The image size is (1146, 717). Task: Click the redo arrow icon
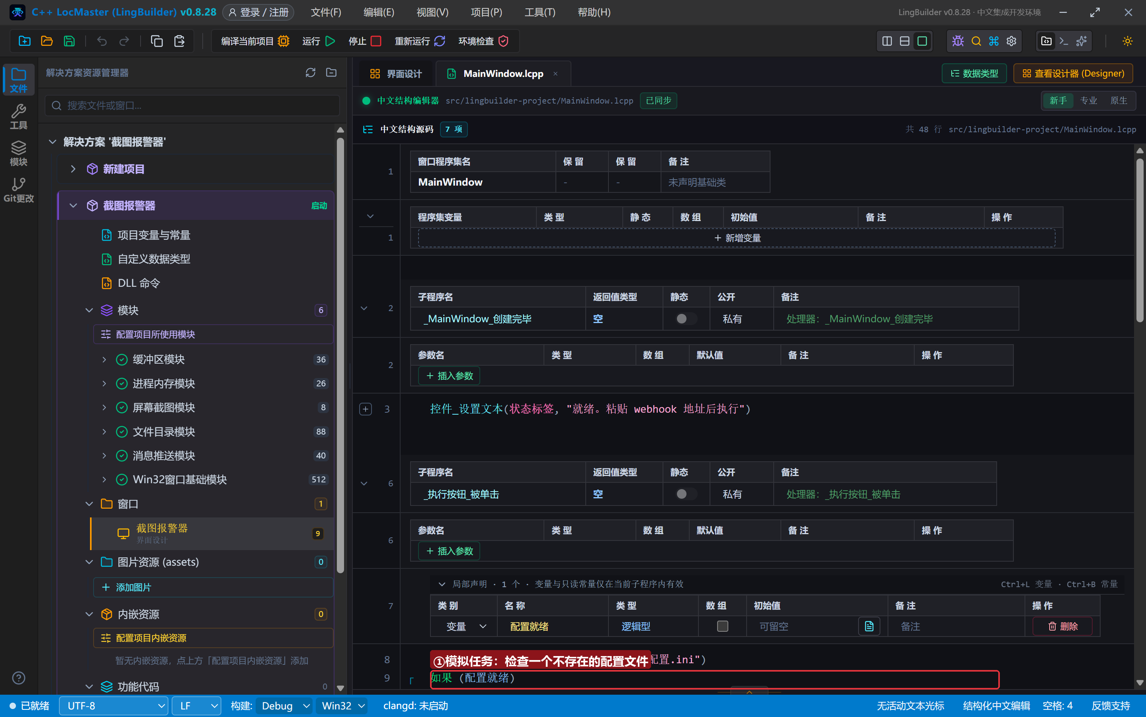coord(124,41)
